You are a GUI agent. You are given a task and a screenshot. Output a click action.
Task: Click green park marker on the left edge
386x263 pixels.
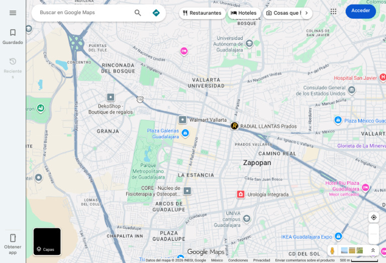[41, 108]
